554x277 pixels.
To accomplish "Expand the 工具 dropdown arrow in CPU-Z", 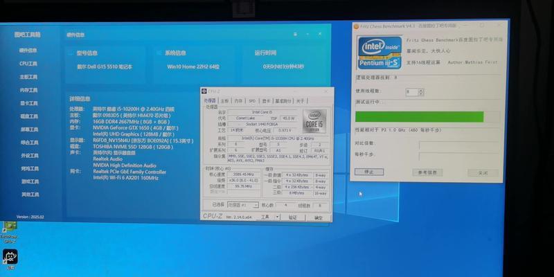I will (x=278, y=217).
